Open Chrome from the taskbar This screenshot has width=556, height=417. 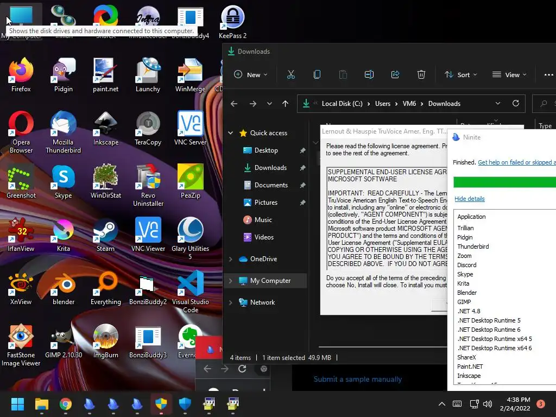pyautogui.click(x=65, y=404)
